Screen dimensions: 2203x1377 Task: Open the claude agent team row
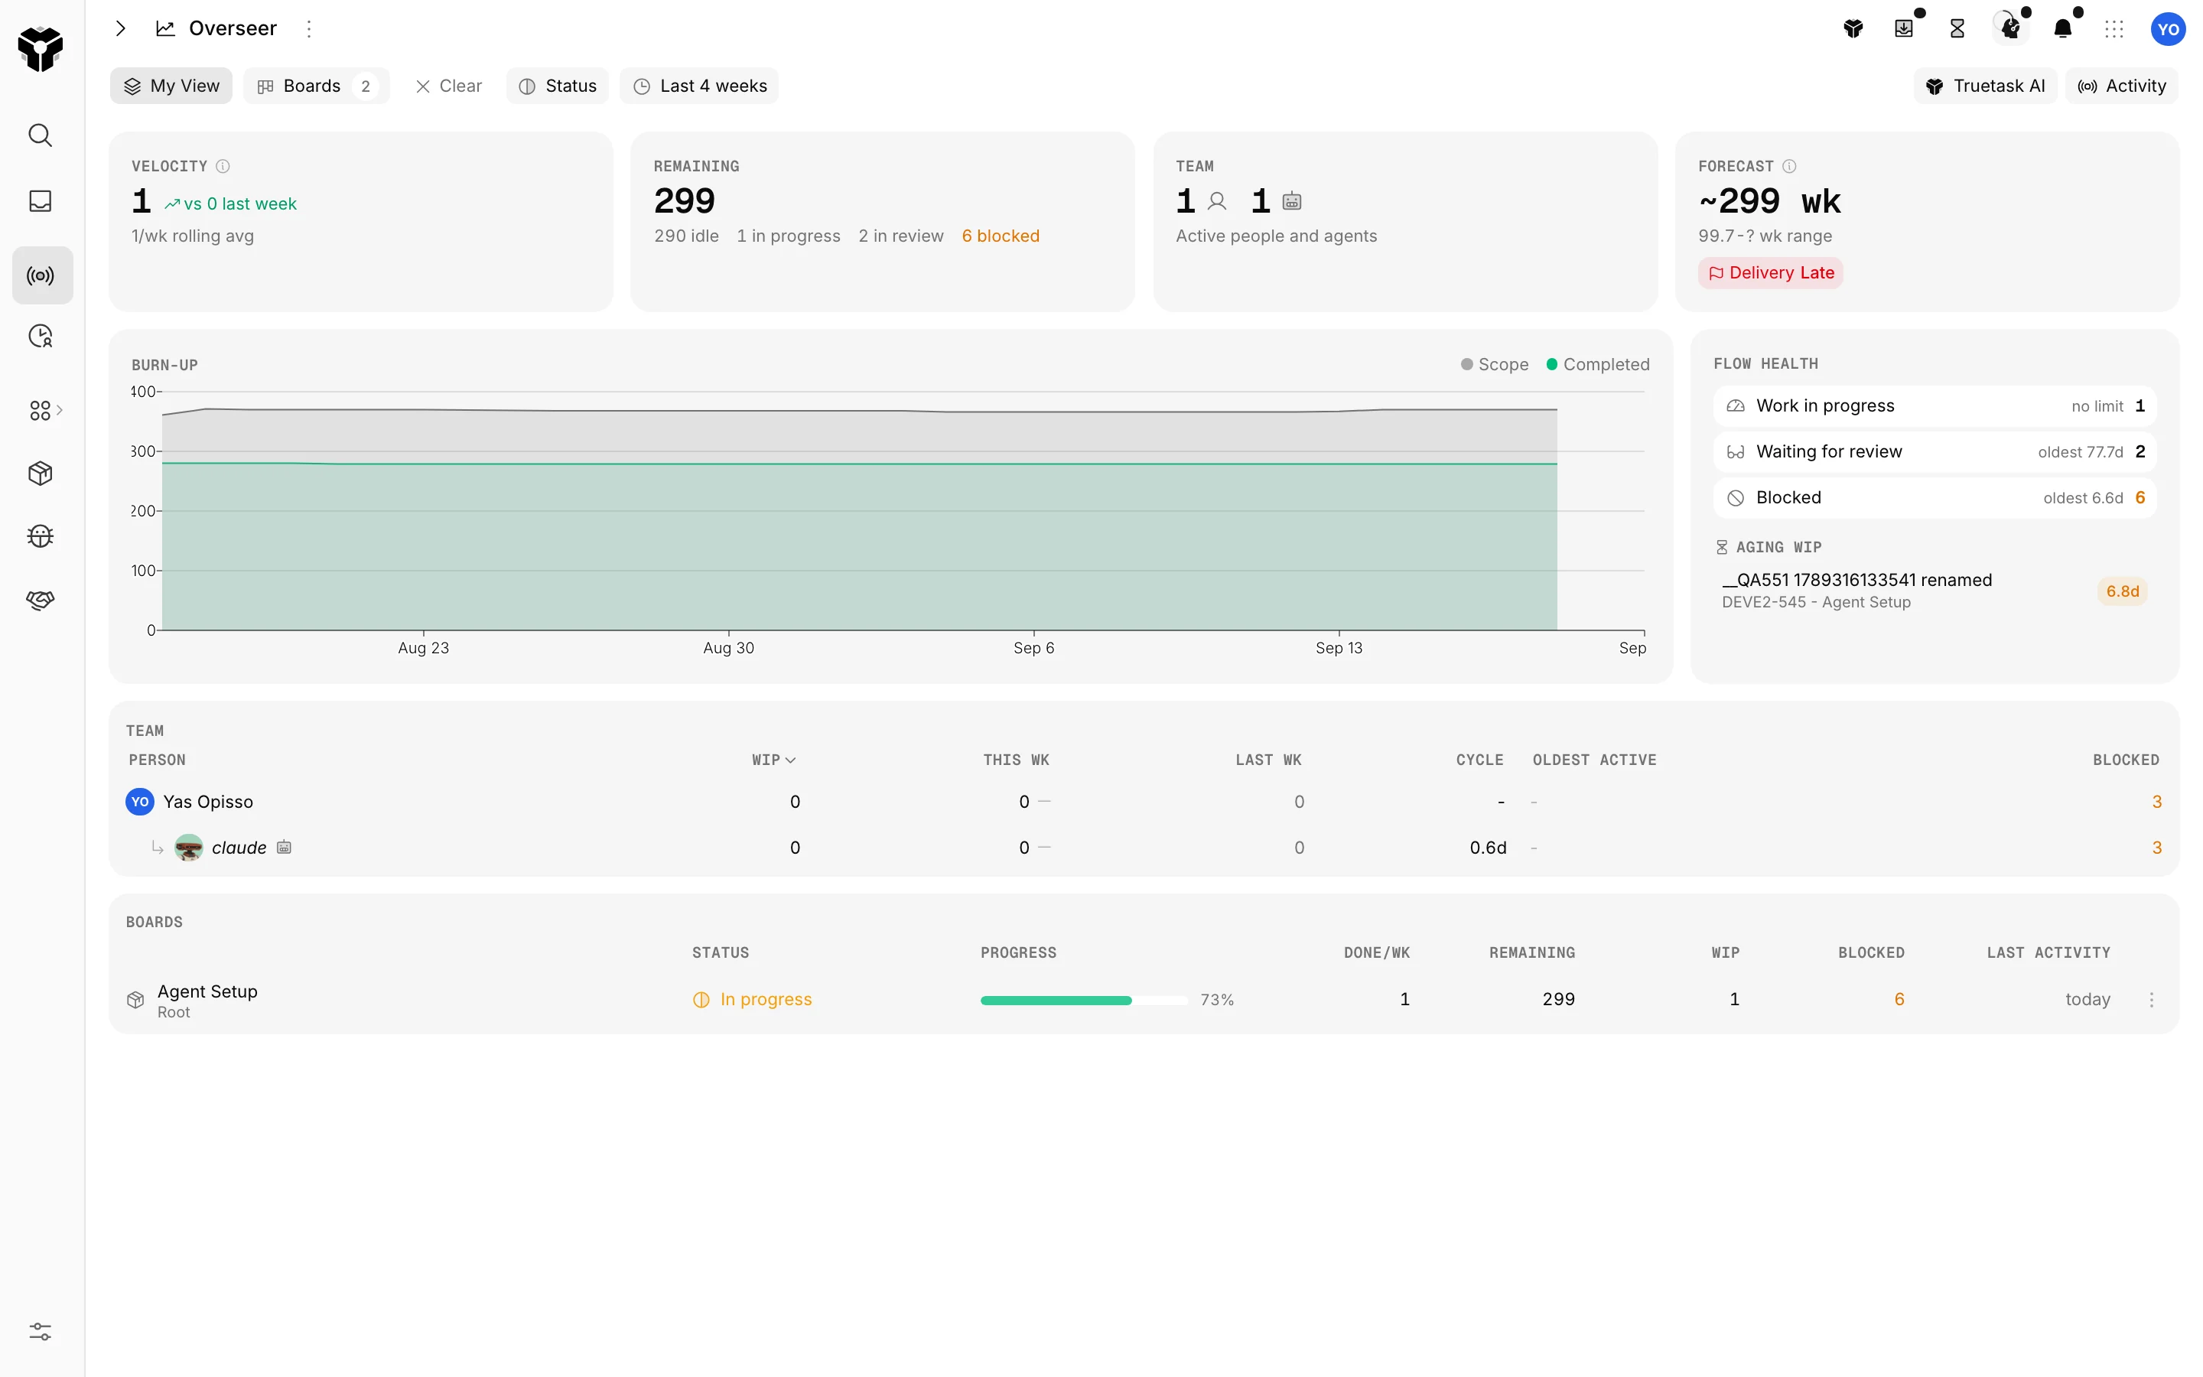coord(1144,848)
